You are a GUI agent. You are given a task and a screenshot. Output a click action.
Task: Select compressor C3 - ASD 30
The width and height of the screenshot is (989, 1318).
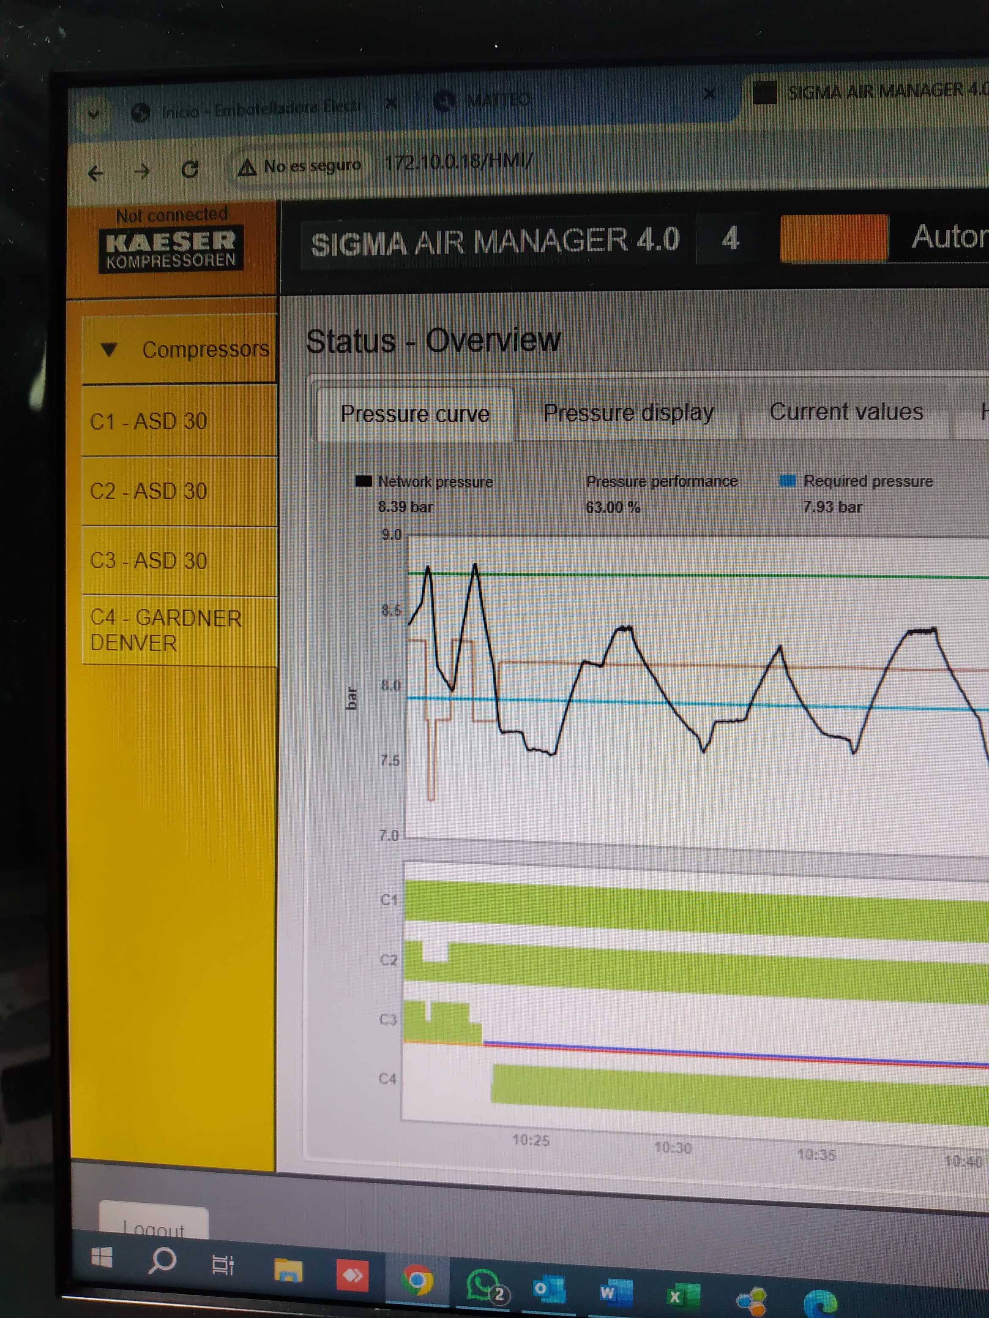(180, 561)
